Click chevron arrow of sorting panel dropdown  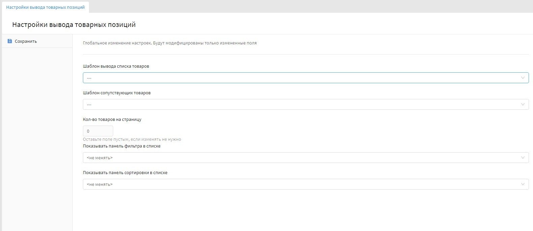pyautogui.click(x=523, y=184)
